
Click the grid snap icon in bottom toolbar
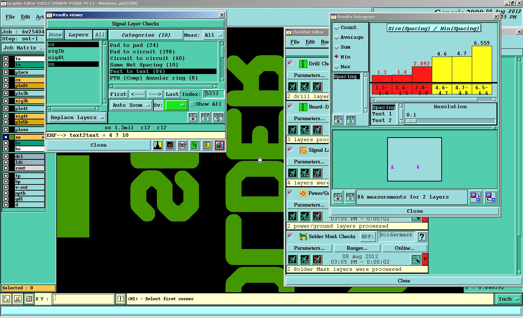click(x=29, y=299)
